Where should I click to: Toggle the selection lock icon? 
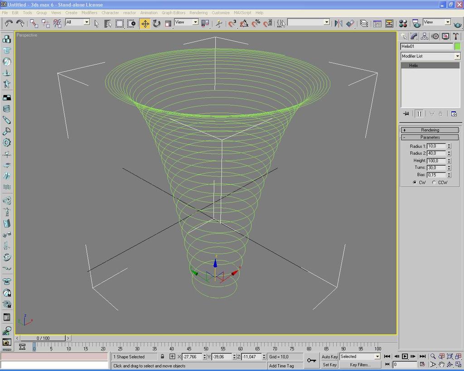tap(162, 357)
